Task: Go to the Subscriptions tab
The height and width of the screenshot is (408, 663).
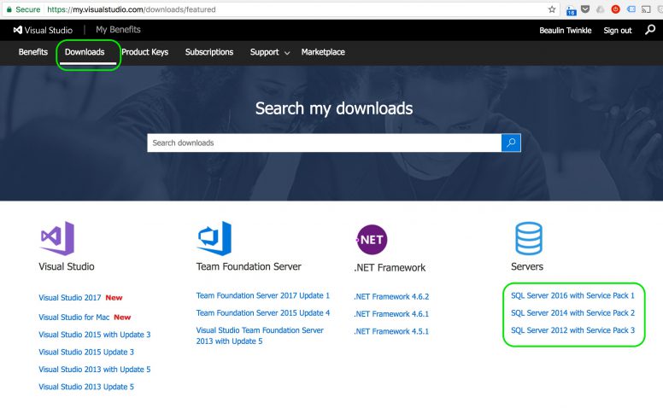Action: (209, 52)
